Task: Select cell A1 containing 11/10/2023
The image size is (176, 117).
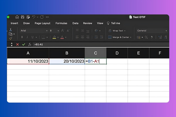Action: point(28,61)
